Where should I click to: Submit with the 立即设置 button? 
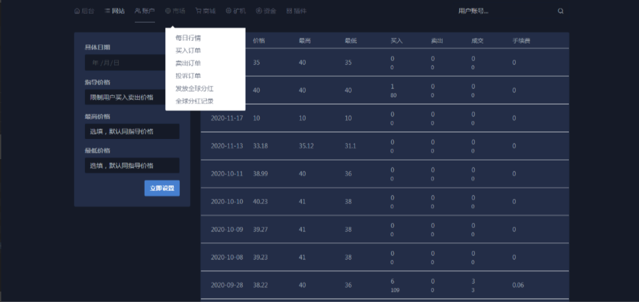tap(162, 188)
